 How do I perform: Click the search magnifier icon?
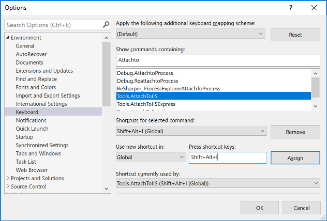click(x=106, y=25)
